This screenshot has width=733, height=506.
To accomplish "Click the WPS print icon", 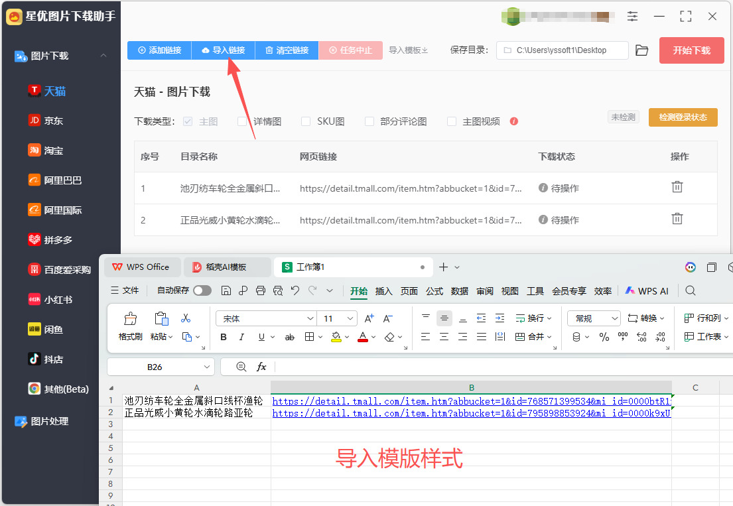I will pos(261,290).
